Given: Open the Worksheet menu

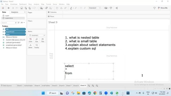Looking at the screenshot, I should click(x=14, y=4).
